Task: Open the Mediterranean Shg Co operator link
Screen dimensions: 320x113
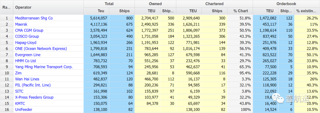Action: [34, 18]
